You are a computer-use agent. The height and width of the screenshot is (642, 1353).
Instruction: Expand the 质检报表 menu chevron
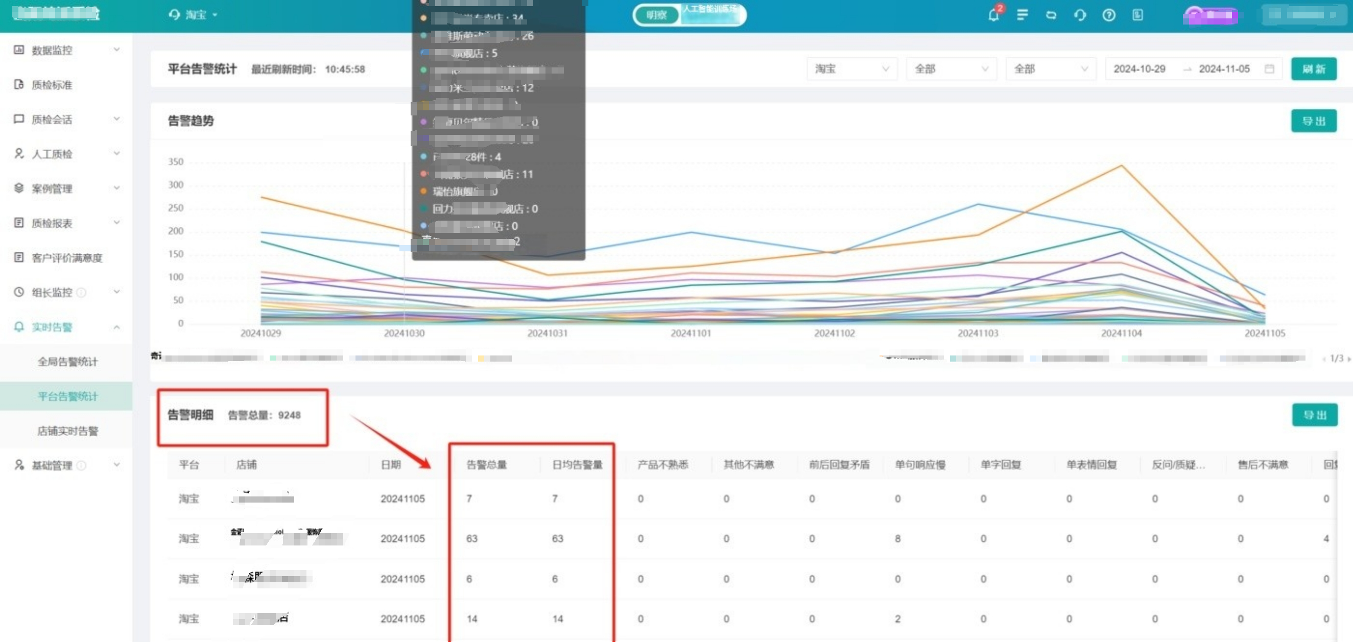click(116, 223)
